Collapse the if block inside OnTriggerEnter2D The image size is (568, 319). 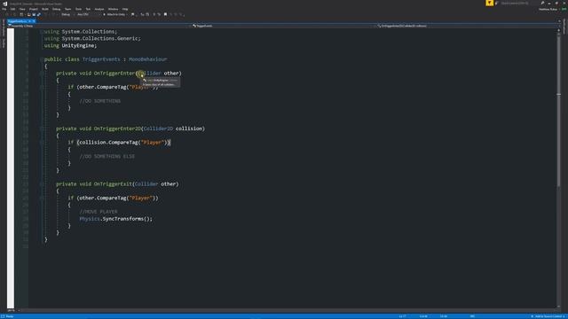[42, 143]
